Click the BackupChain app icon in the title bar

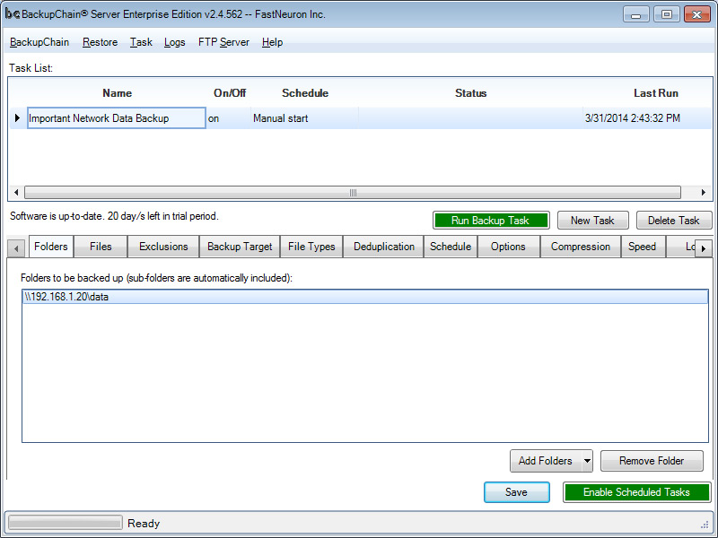12,14
